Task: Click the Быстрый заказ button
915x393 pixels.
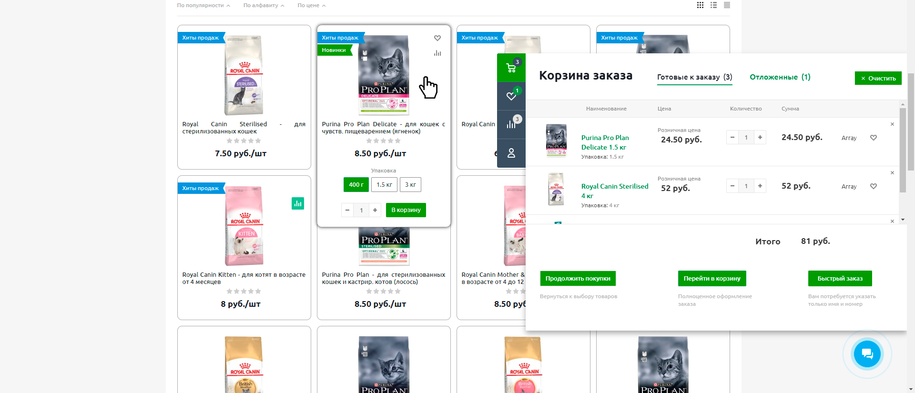Action: (x=840, y=279)
